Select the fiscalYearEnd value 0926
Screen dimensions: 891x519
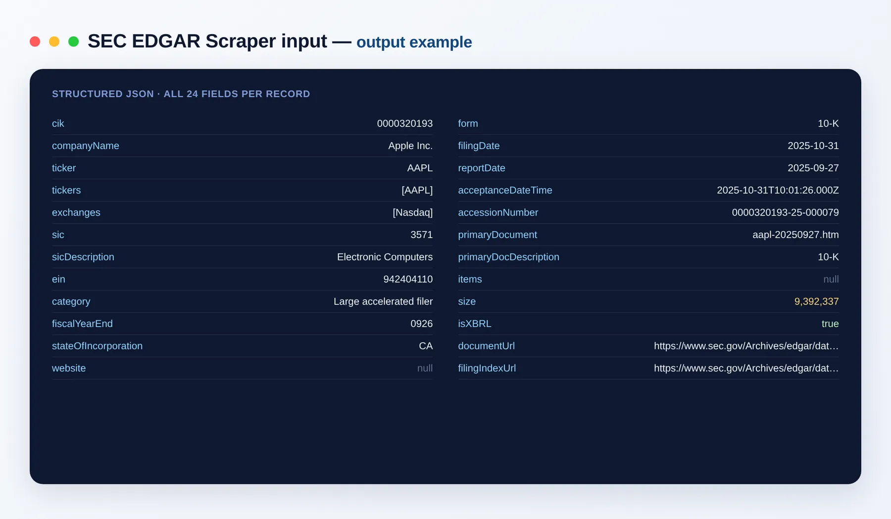(422, 324)
